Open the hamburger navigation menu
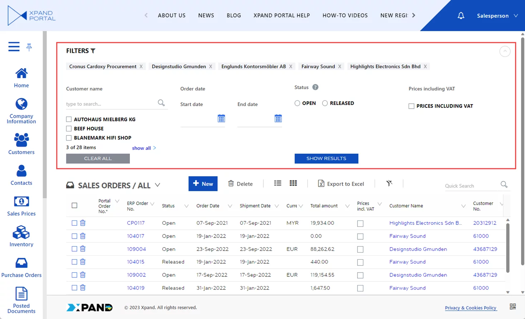525x319 pixels. pyautogui.click(x=14, y=47)
